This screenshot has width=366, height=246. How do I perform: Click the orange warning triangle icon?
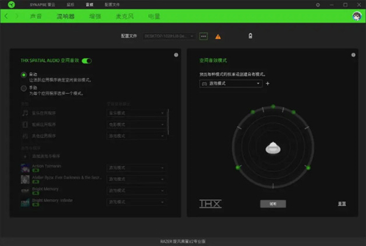coord(218,37)
